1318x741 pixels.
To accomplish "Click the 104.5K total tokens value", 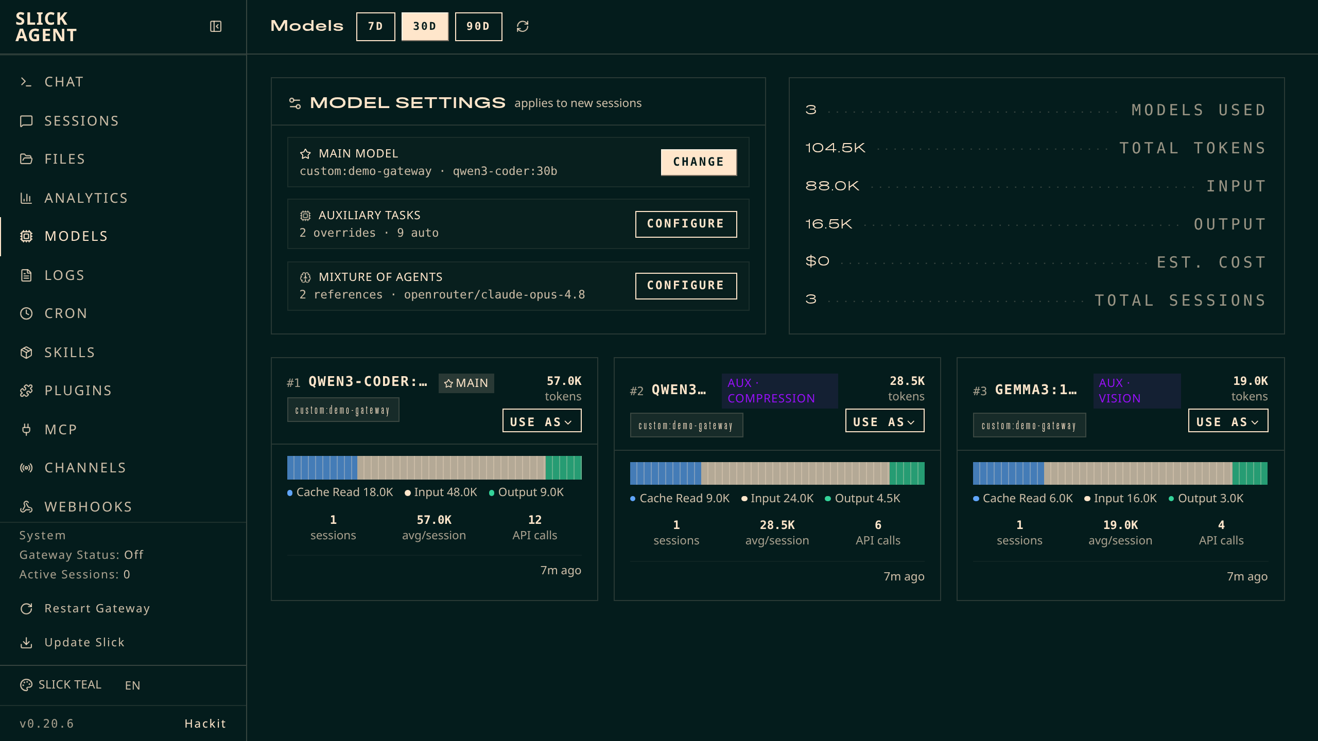I will tap(835, 148).
